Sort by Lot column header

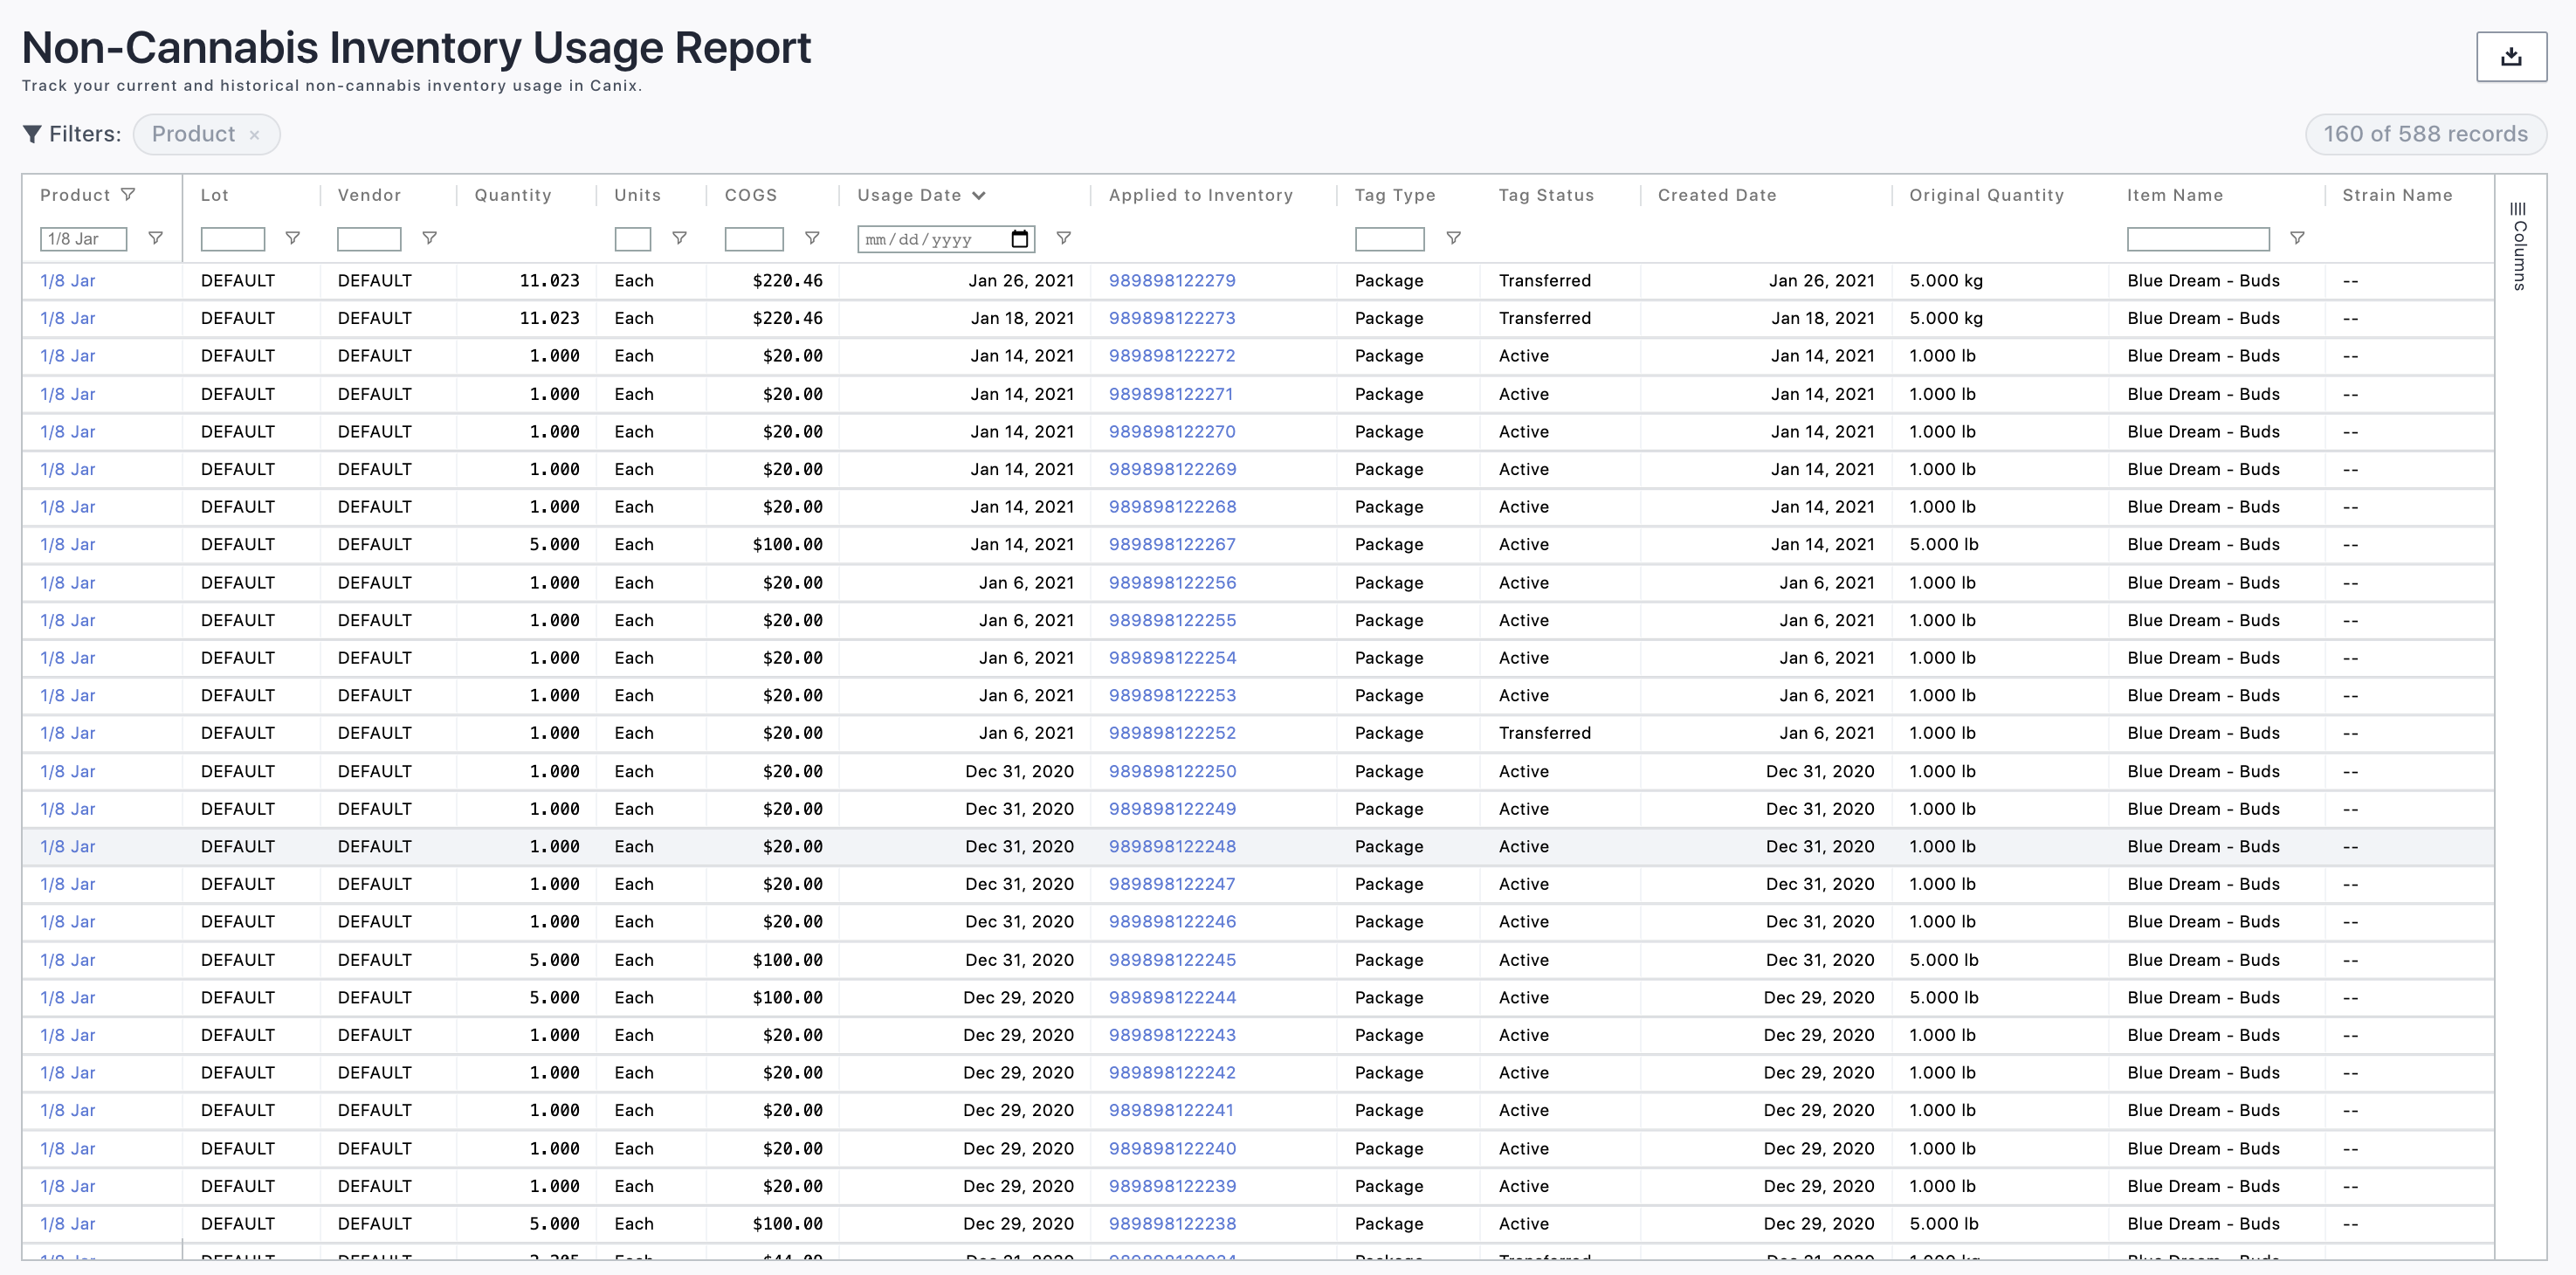pyautogui.click(x=215, y=195)
